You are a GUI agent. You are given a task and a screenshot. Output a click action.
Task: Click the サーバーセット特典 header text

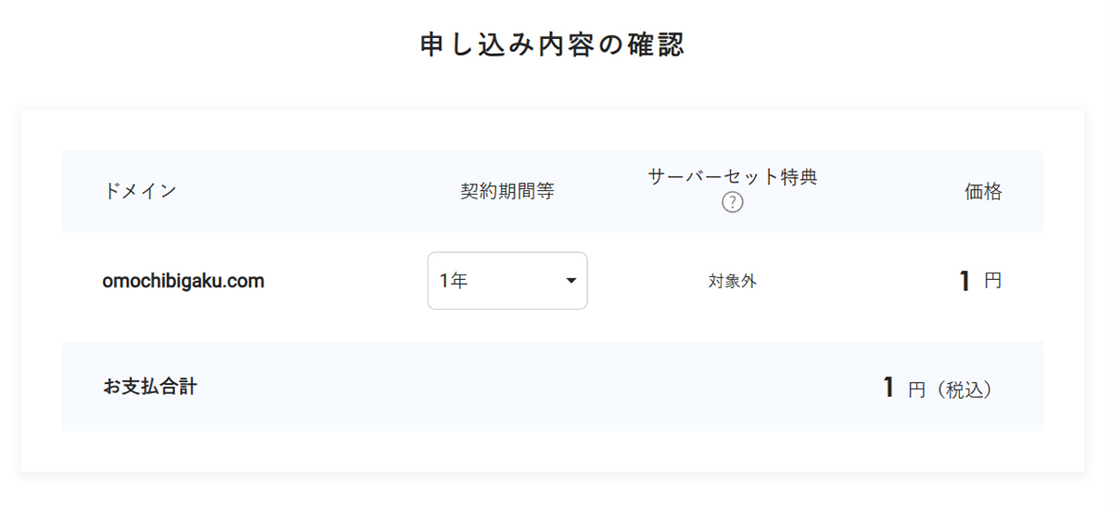732,177
